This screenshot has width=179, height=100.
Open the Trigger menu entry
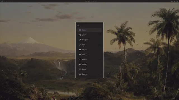coord(89,40)
